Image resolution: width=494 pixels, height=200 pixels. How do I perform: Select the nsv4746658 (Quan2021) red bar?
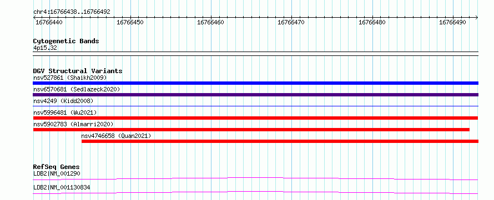pos(280,141)
